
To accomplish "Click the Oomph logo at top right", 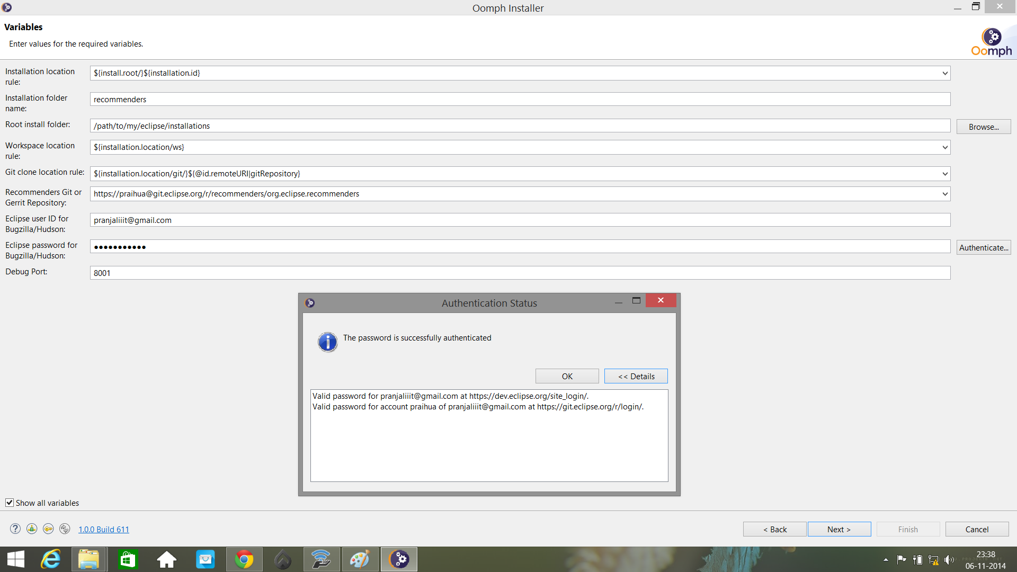I will 992,42.
